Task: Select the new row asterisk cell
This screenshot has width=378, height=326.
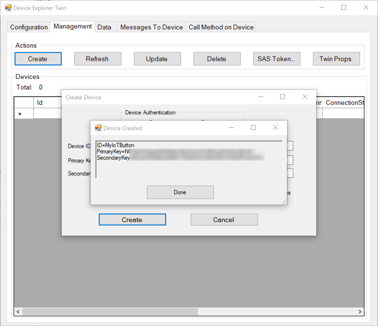Action: 24,113
